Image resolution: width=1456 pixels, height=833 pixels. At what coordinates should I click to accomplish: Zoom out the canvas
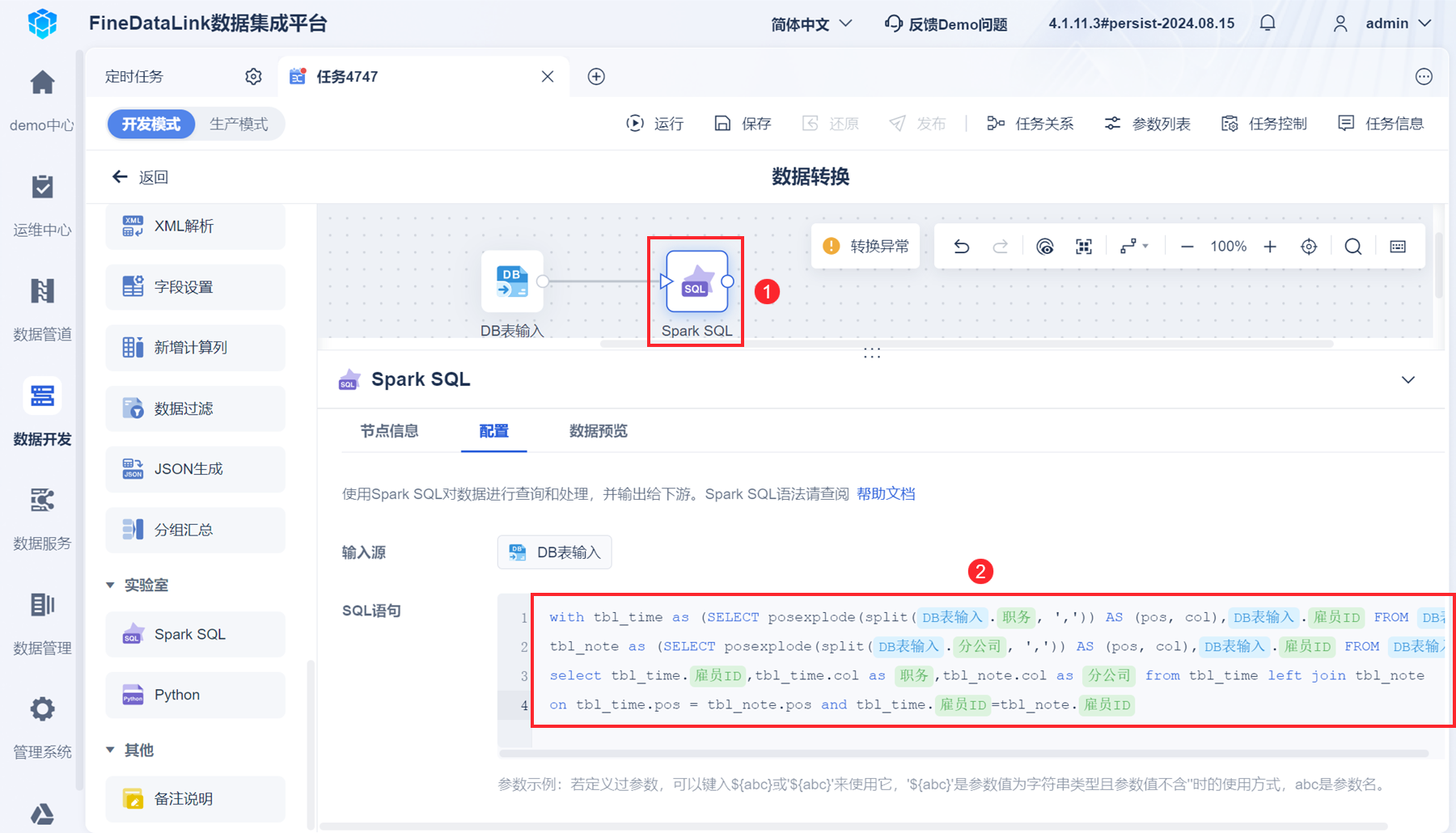click(x=1187, y=247)
